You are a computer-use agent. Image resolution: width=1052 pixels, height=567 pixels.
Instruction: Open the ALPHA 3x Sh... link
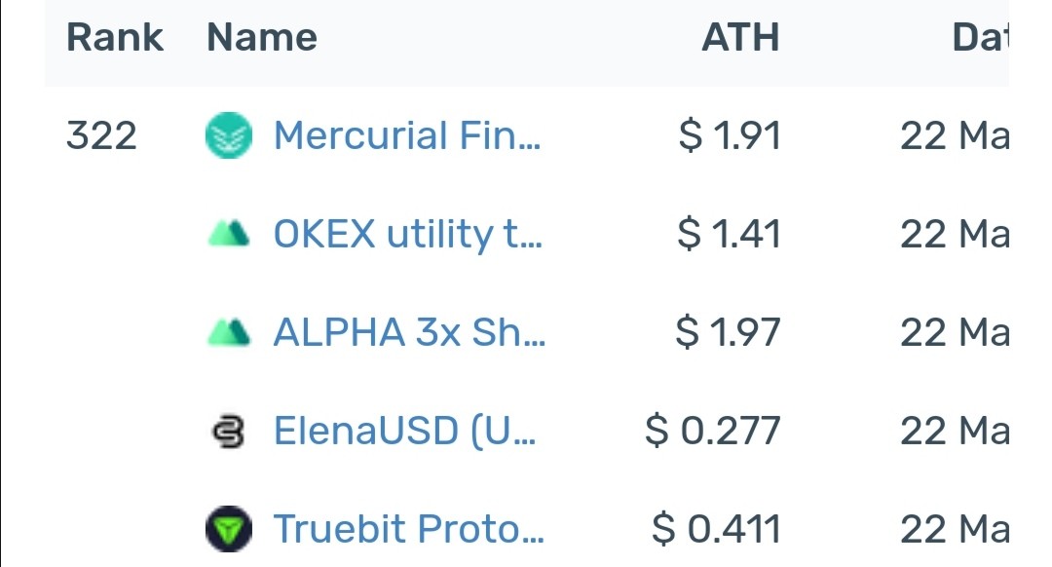[x=410, y=332]
